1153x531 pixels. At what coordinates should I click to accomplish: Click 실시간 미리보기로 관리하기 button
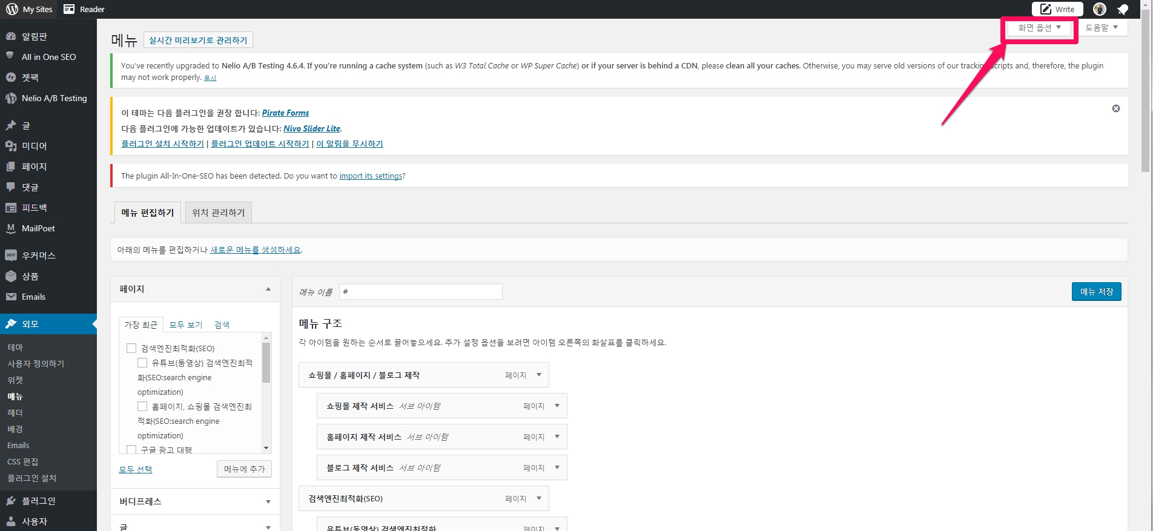tap(198, 40)
